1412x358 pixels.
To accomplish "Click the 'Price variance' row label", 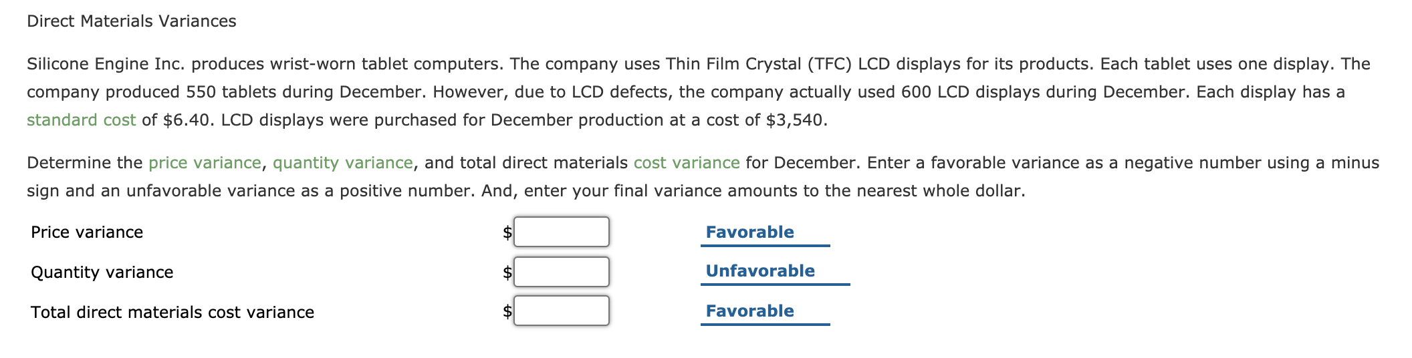I will coord(87,232).
